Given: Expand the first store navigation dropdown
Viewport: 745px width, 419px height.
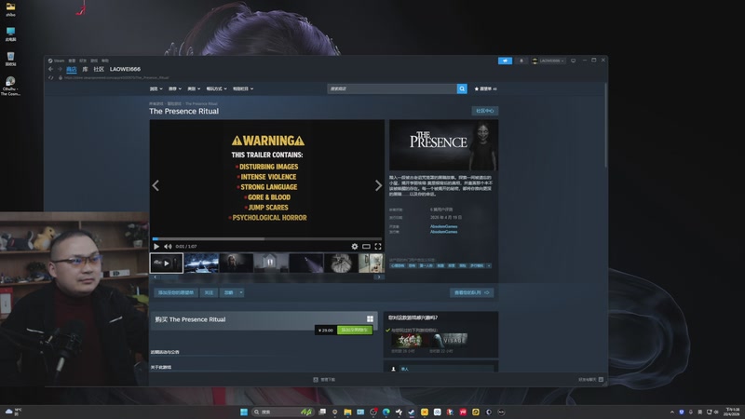Looking at the screenshot, I should pos(156,88).
